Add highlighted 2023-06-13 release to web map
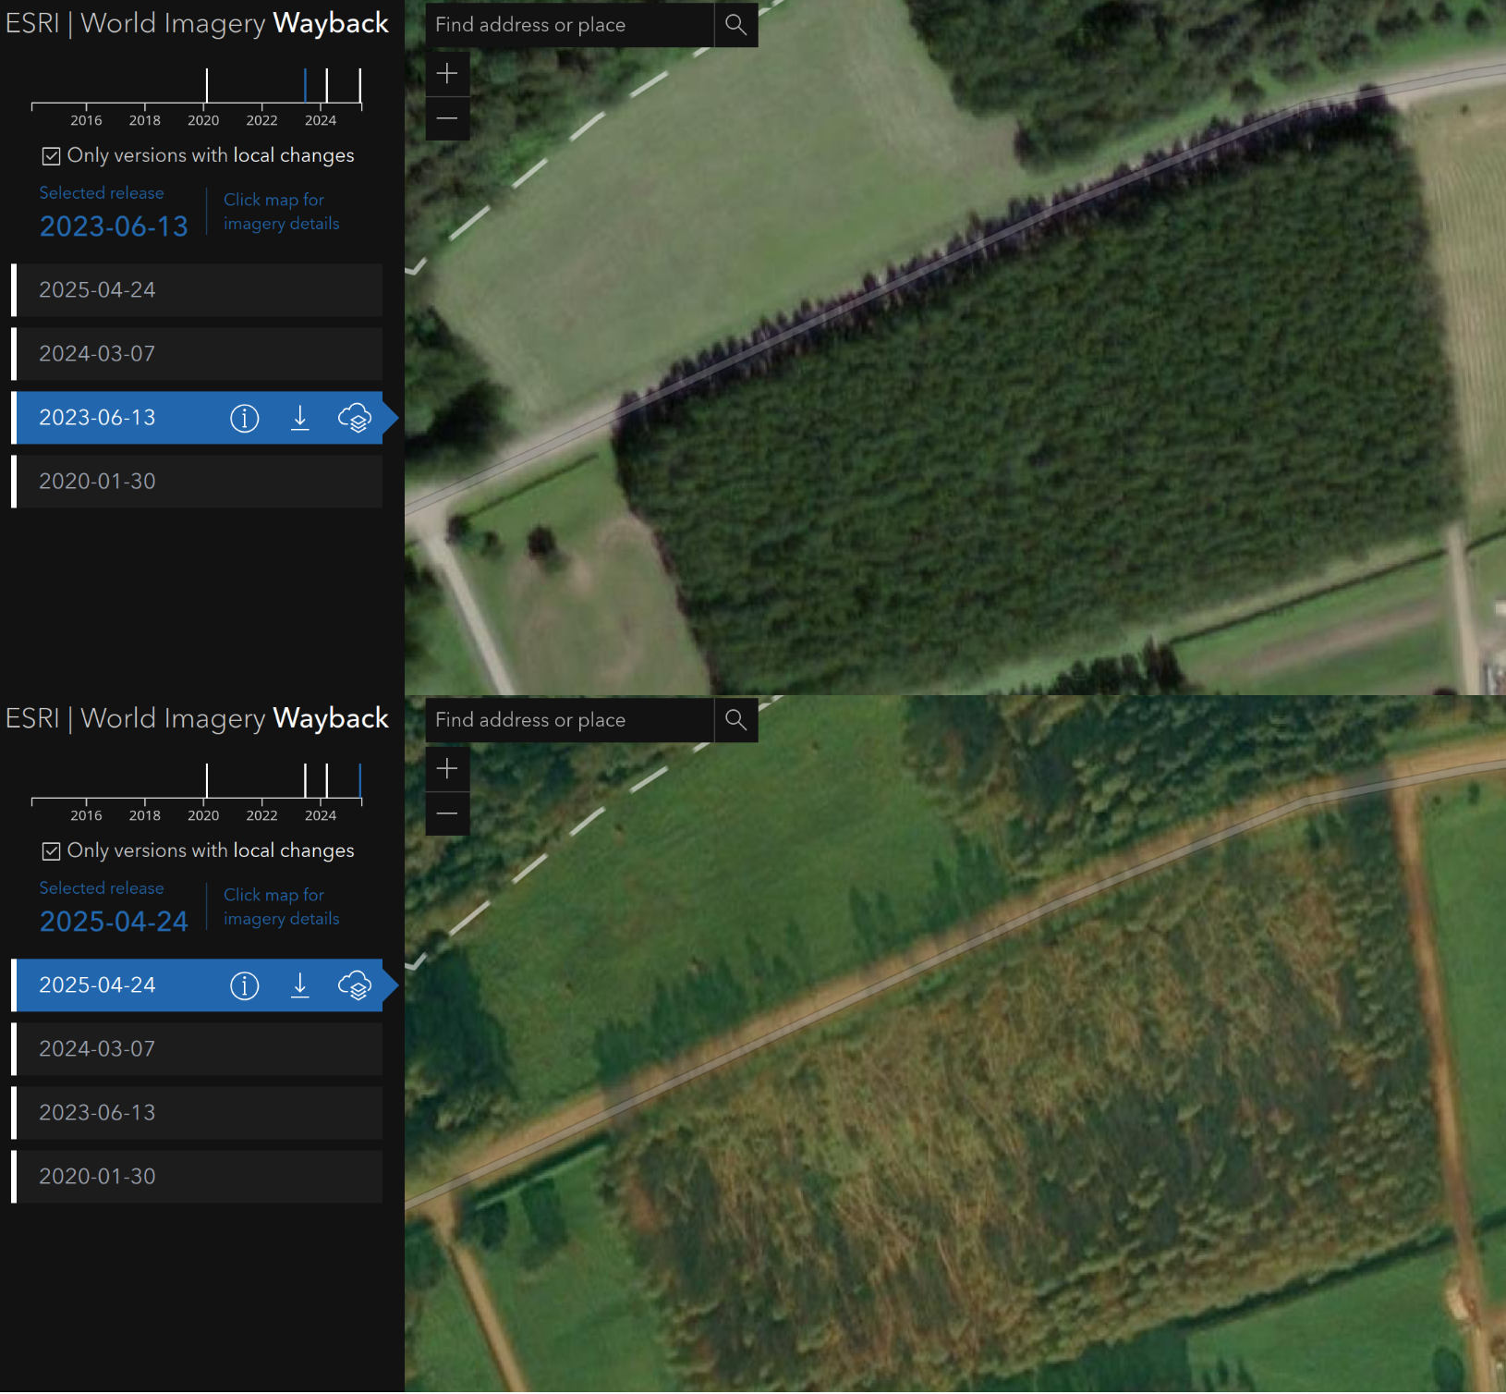Screen dimensions: 1506x1394 coord(355,418)
